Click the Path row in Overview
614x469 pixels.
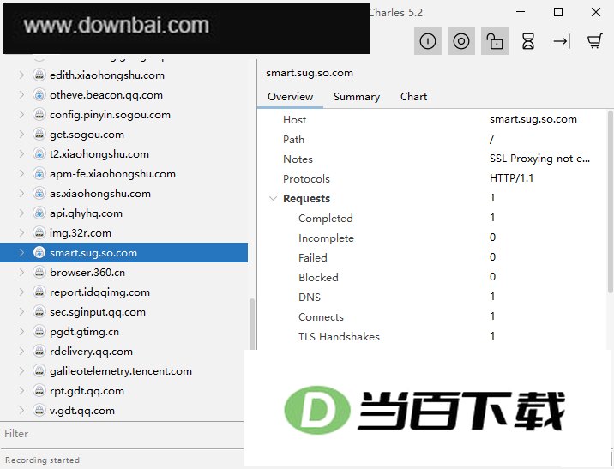click(433, 140)
